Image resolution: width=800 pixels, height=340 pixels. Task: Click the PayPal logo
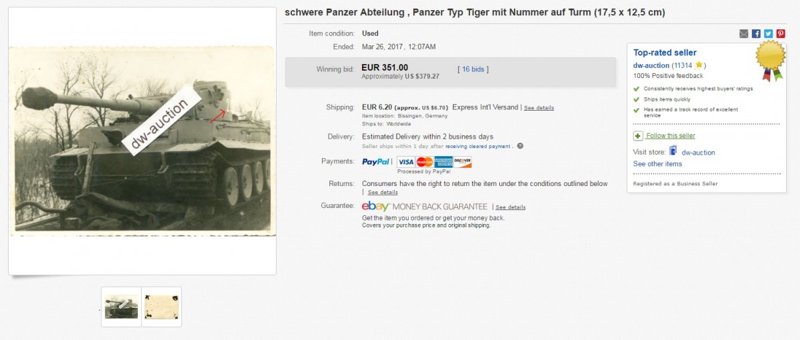(x=376, y=161)
